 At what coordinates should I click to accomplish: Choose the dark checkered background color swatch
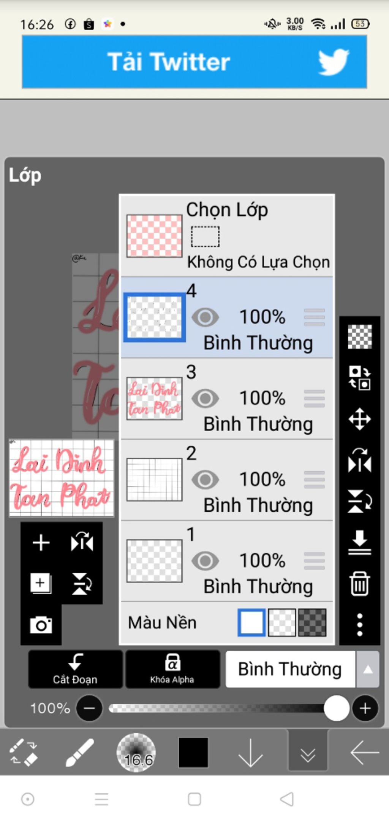tap(312, 623)
